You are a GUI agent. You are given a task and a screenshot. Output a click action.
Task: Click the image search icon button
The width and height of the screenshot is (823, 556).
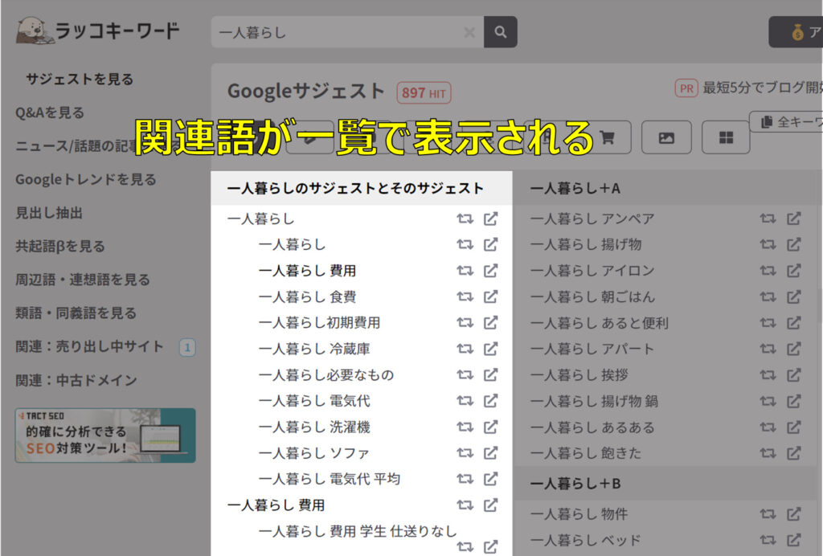click(x=665, y=137)
